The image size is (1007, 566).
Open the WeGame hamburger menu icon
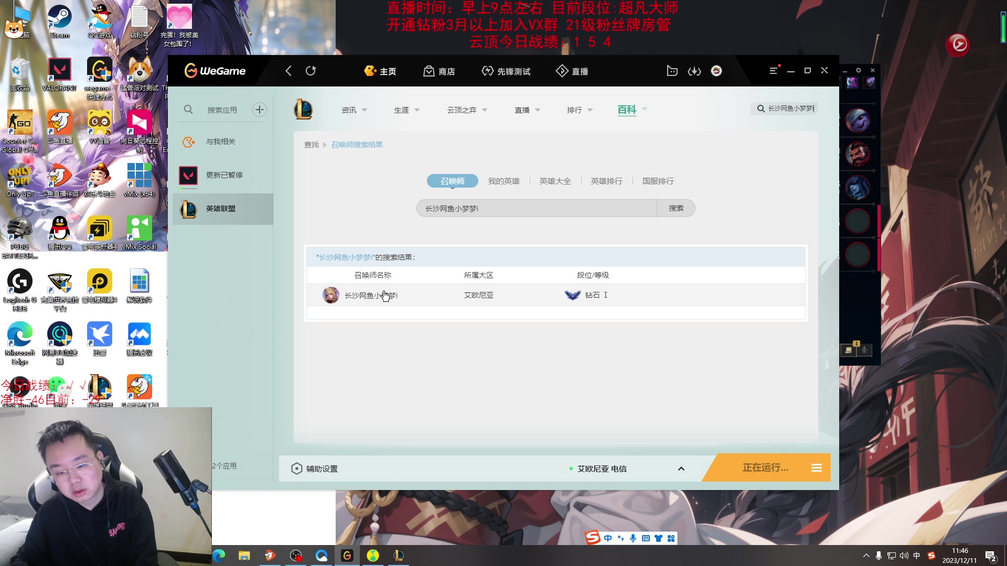point(774,70)
